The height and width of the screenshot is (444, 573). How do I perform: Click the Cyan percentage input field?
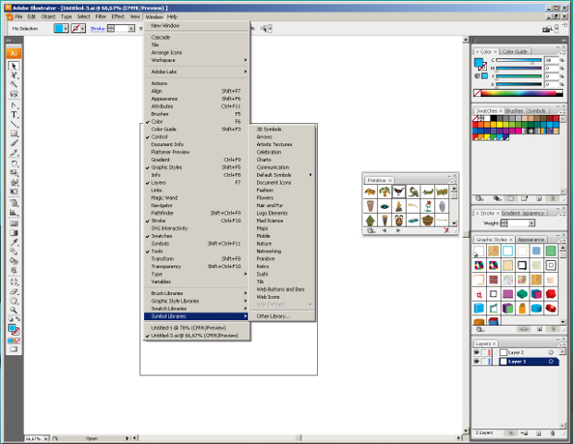[x=551, y=60]
